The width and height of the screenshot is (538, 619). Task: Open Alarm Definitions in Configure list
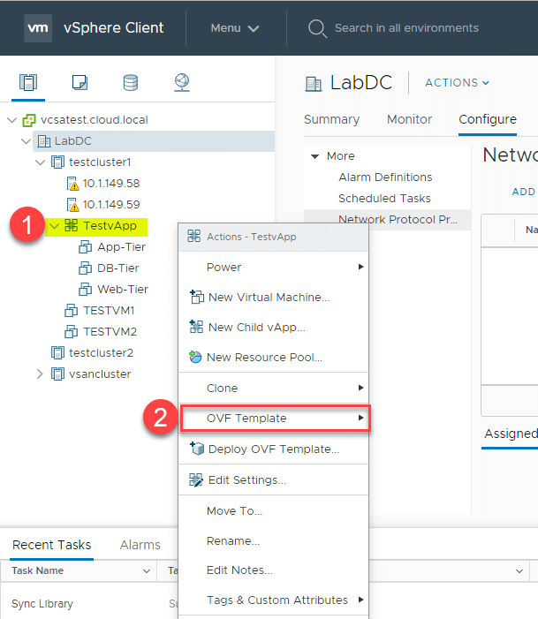[385, 177]
